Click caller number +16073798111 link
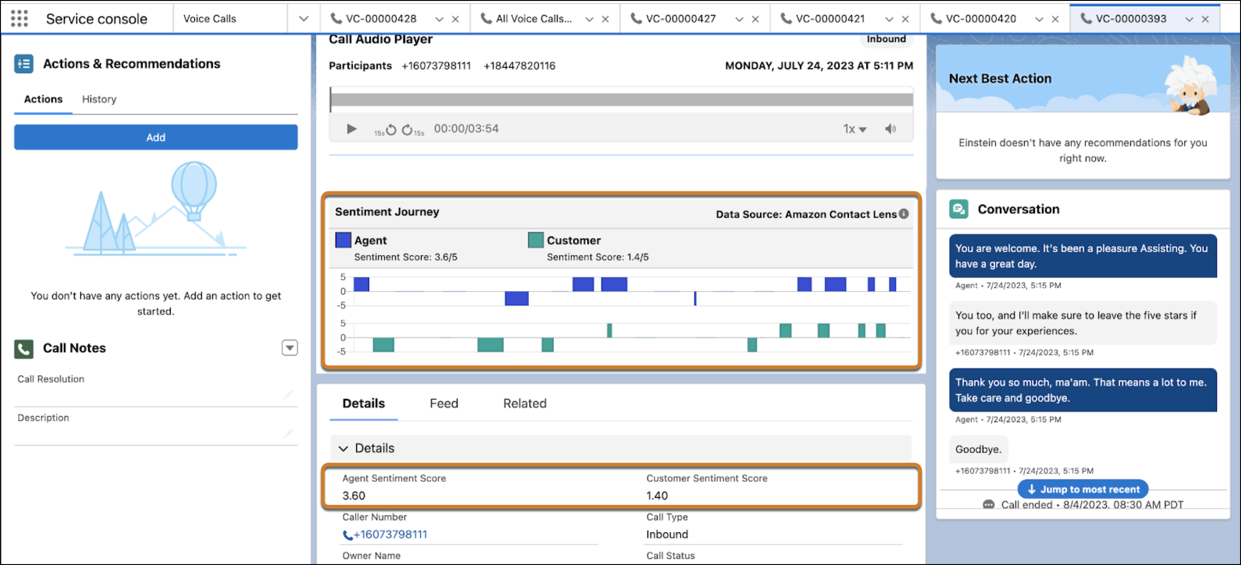This screenshot has height=565, width=1241. point(390,534)
